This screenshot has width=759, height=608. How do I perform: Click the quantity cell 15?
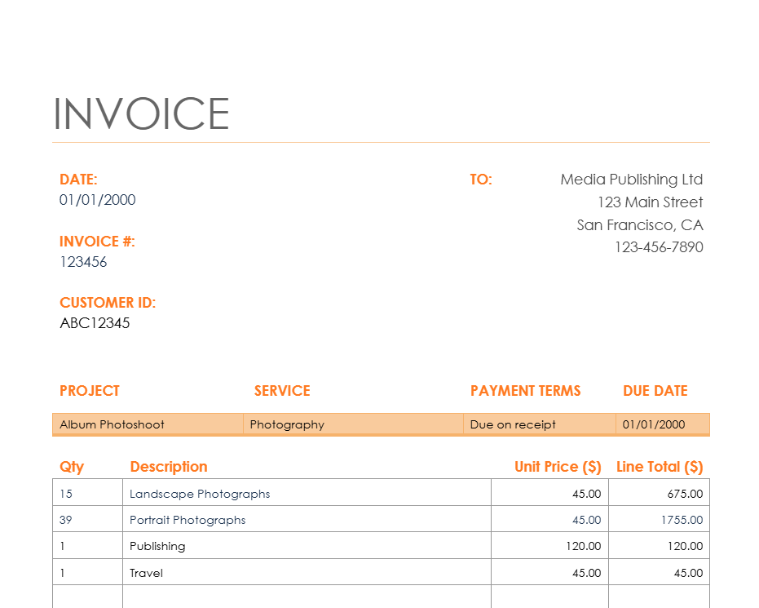87,493
